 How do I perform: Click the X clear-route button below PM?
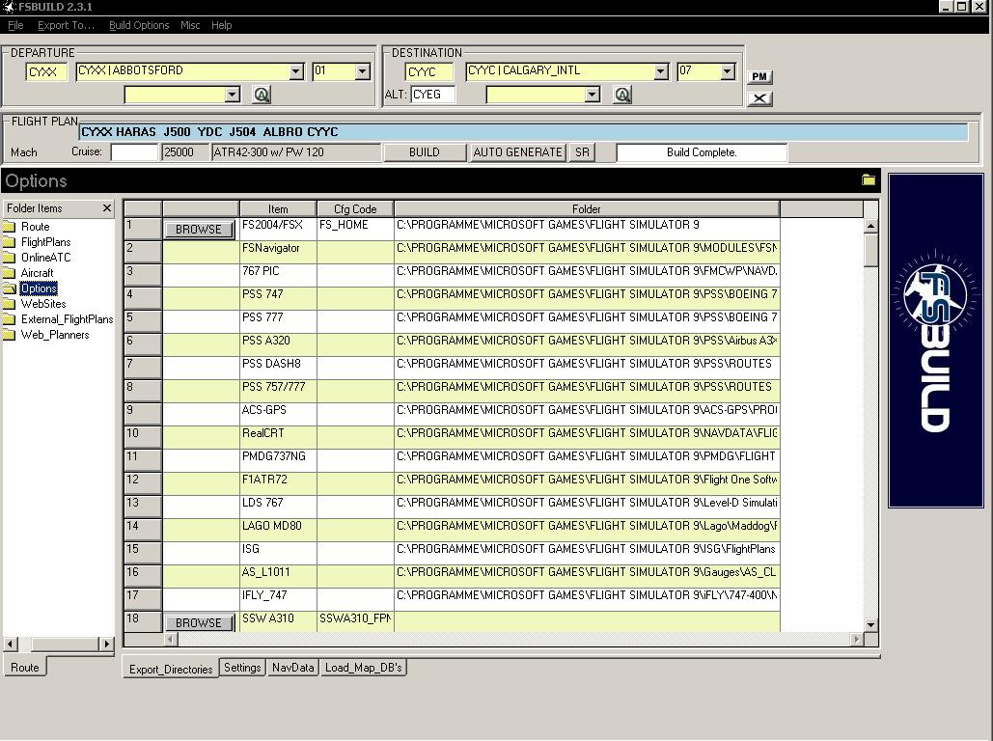pyautogui.click(x=759, y=98)
